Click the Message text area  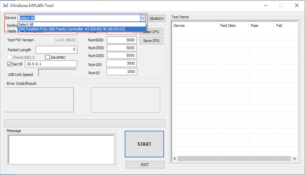click(61, 149)
